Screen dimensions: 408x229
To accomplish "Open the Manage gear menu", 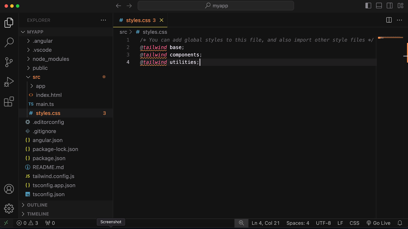I will (x=9, y=209).
